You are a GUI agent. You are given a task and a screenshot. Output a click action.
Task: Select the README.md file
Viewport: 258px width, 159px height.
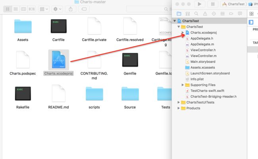pos(59,93)
